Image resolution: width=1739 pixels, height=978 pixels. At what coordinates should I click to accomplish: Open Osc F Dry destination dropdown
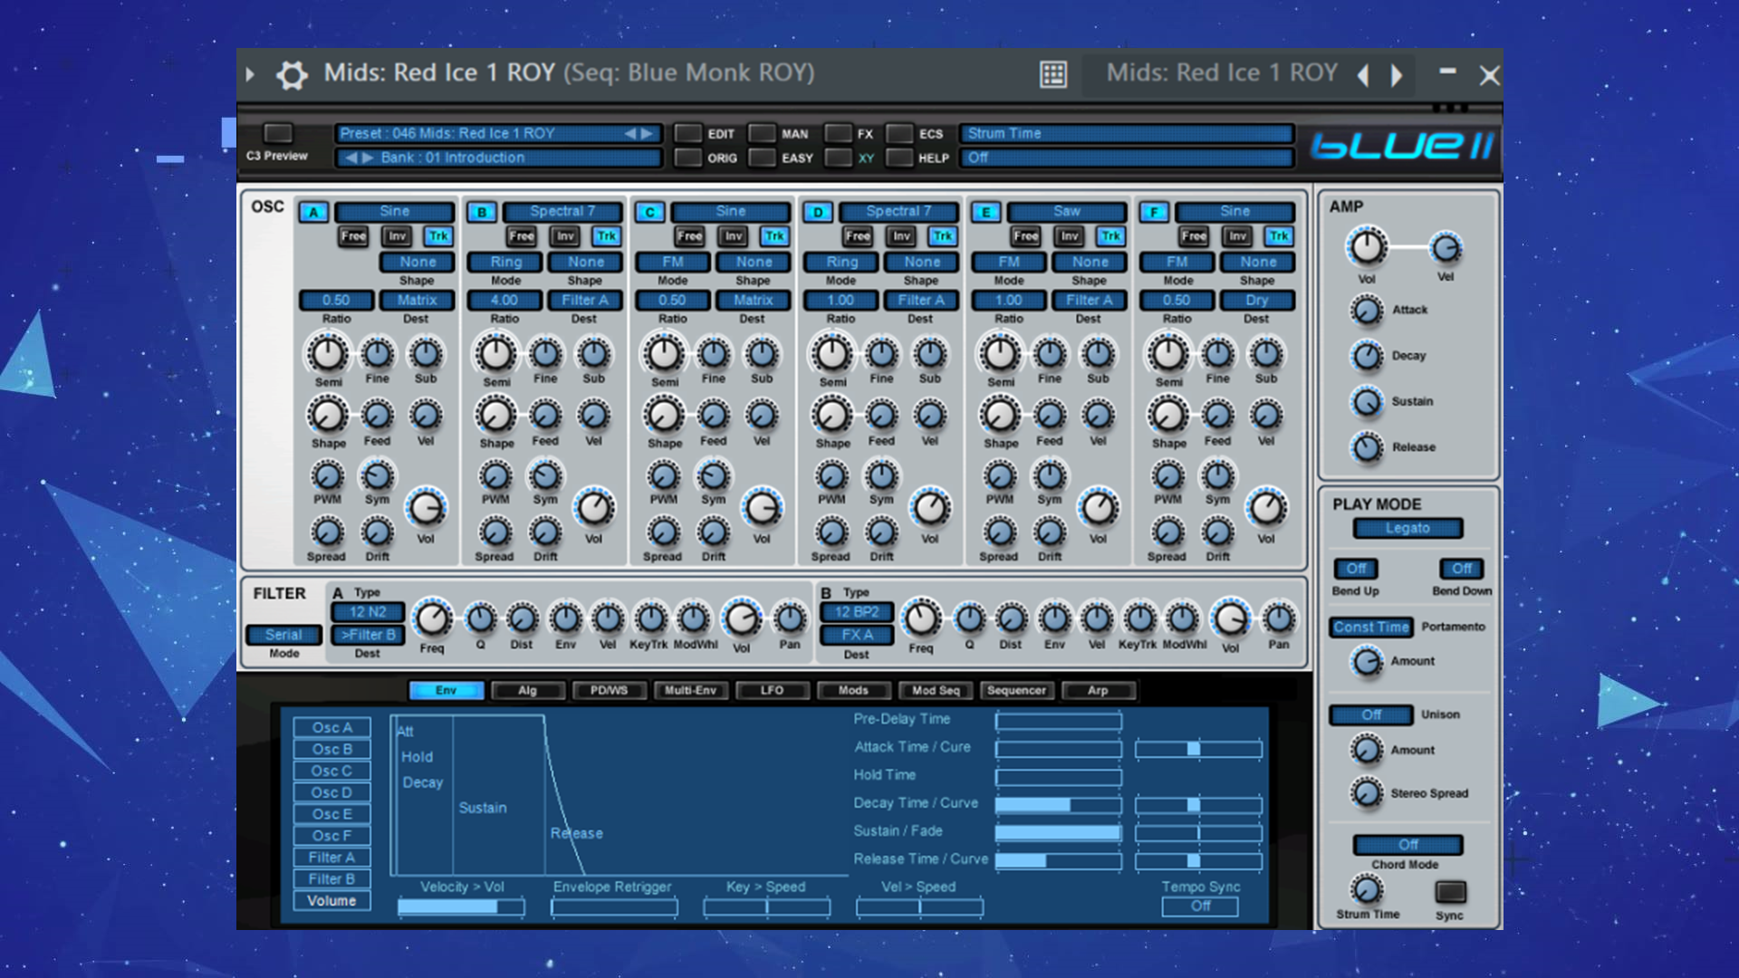click(x=1257, y=300)
